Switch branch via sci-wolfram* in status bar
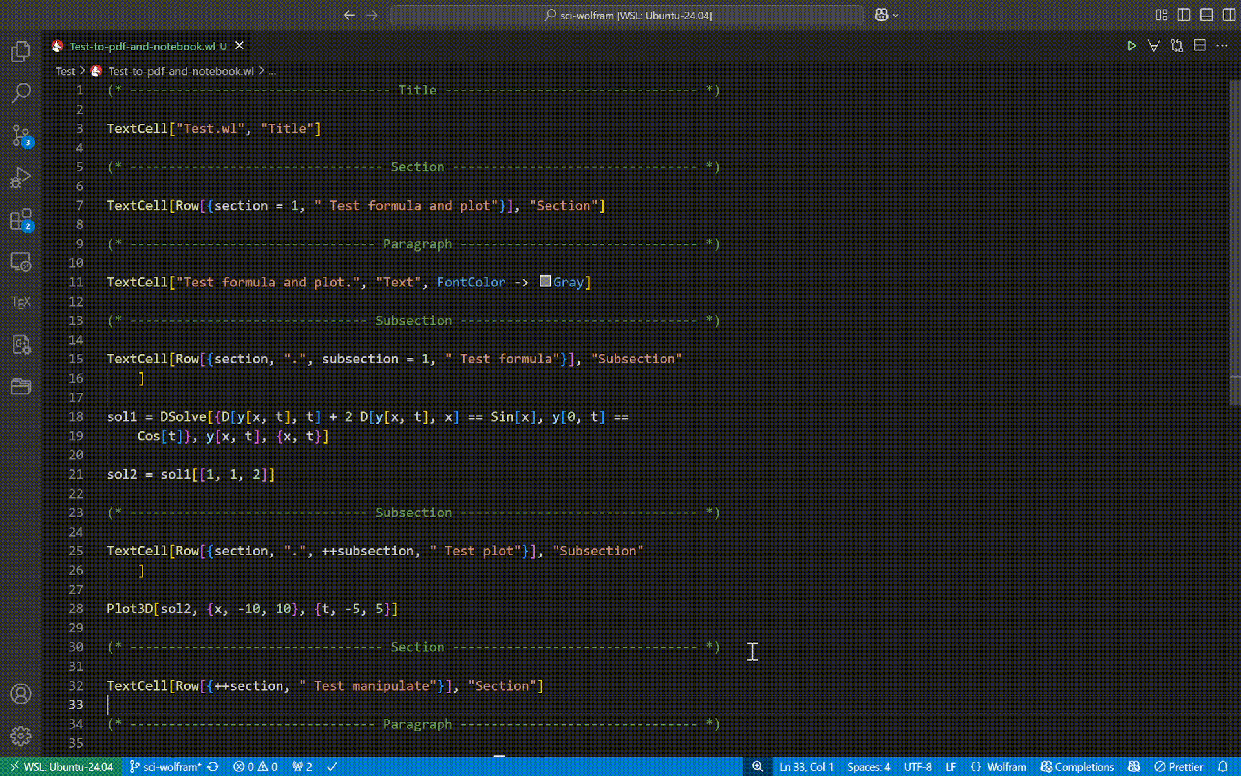The width and height of the screenshot is (1241, 776). coord(166,767)
